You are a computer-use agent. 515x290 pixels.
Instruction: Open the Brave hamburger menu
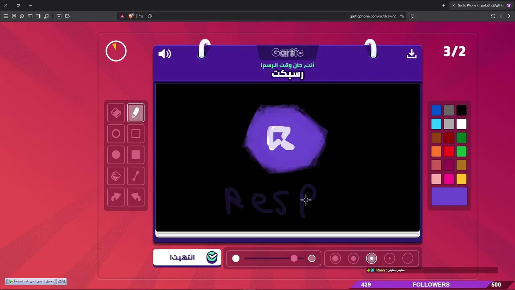[x=6, y=16]
